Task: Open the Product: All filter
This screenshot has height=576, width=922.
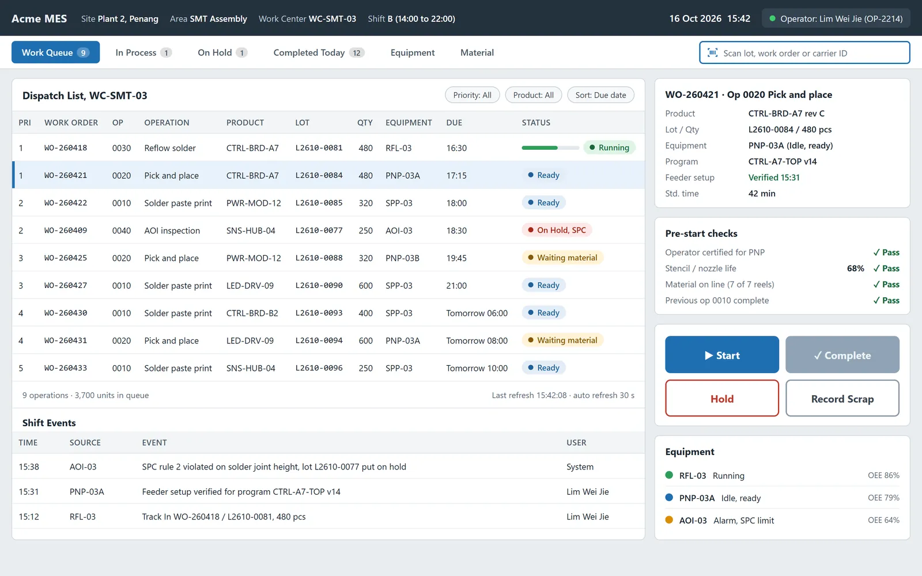Action: tap(534, 95)
